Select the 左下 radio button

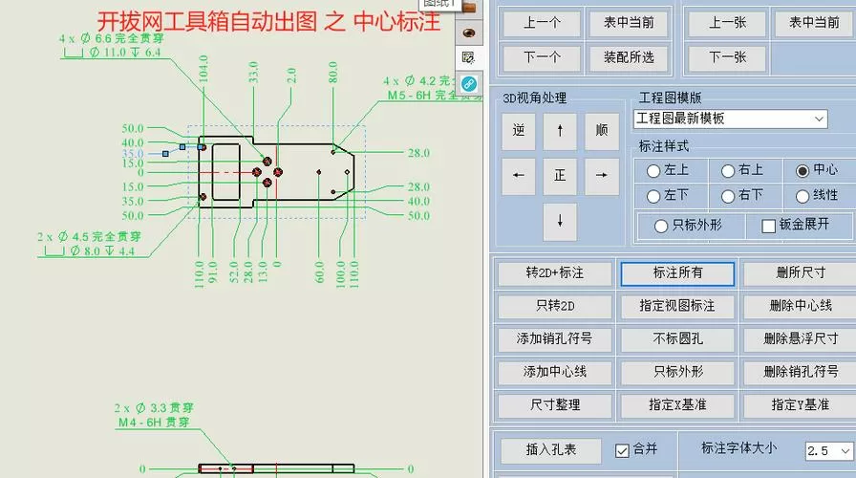click(653, 196)
